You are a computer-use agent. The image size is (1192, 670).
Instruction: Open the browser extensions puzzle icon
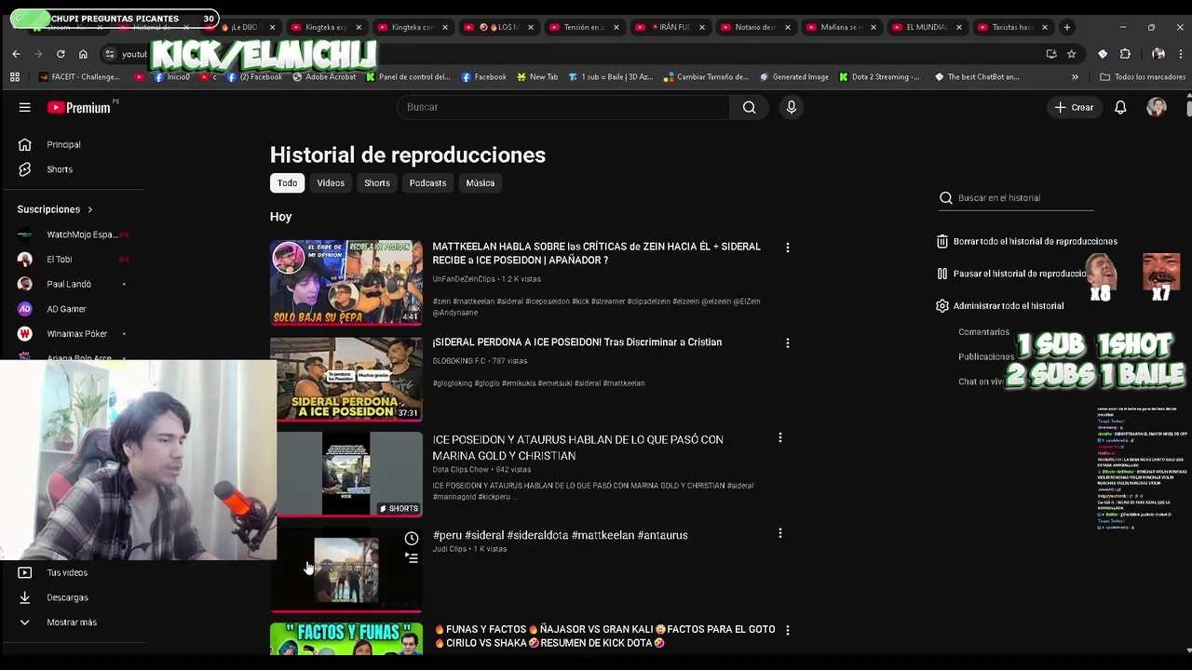(1125, 54)
